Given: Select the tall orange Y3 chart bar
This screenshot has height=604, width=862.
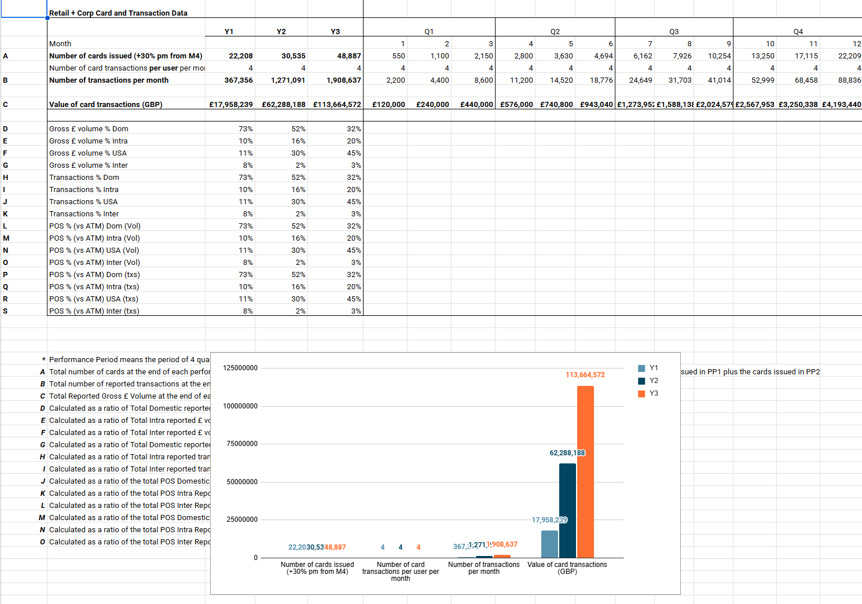Looking at the screenshot, I should point(585,472).
